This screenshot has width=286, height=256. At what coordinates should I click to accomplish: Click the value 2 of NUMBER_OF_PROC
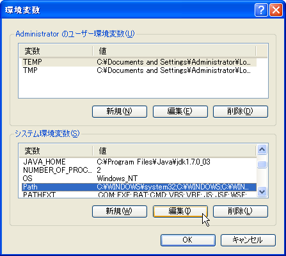[99, 170]
